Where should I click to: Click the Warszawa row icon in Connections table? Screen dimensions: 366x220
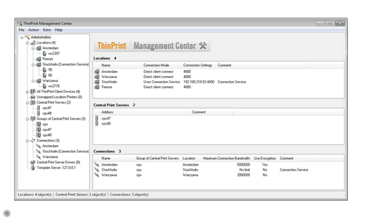click(97, 175)
